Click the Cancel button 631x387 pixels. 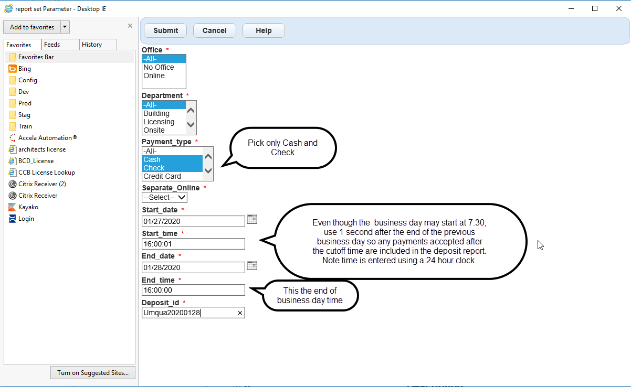click(214, 30)
